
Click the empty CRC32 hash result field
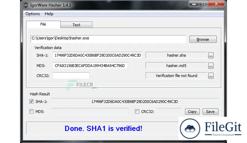pyautogui.click(x=169, y=111)
